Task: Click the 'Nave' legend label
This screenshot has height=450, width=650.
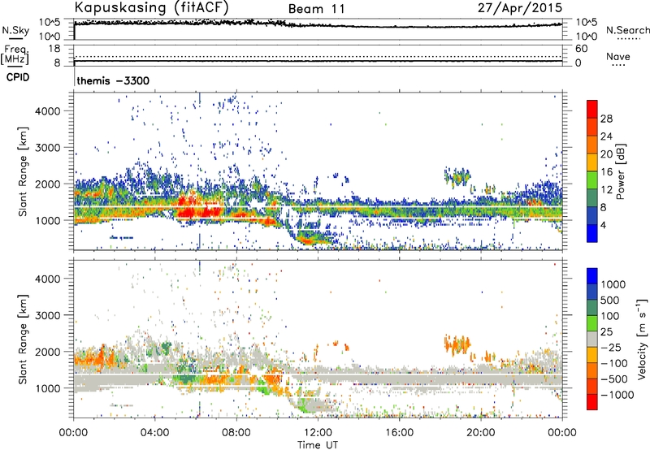Action: click(x=618, y=56)
